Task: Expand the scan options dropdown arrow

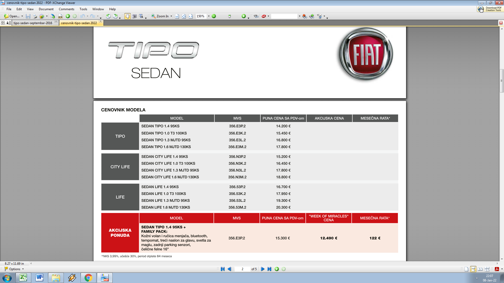Action: coord(47,16)
